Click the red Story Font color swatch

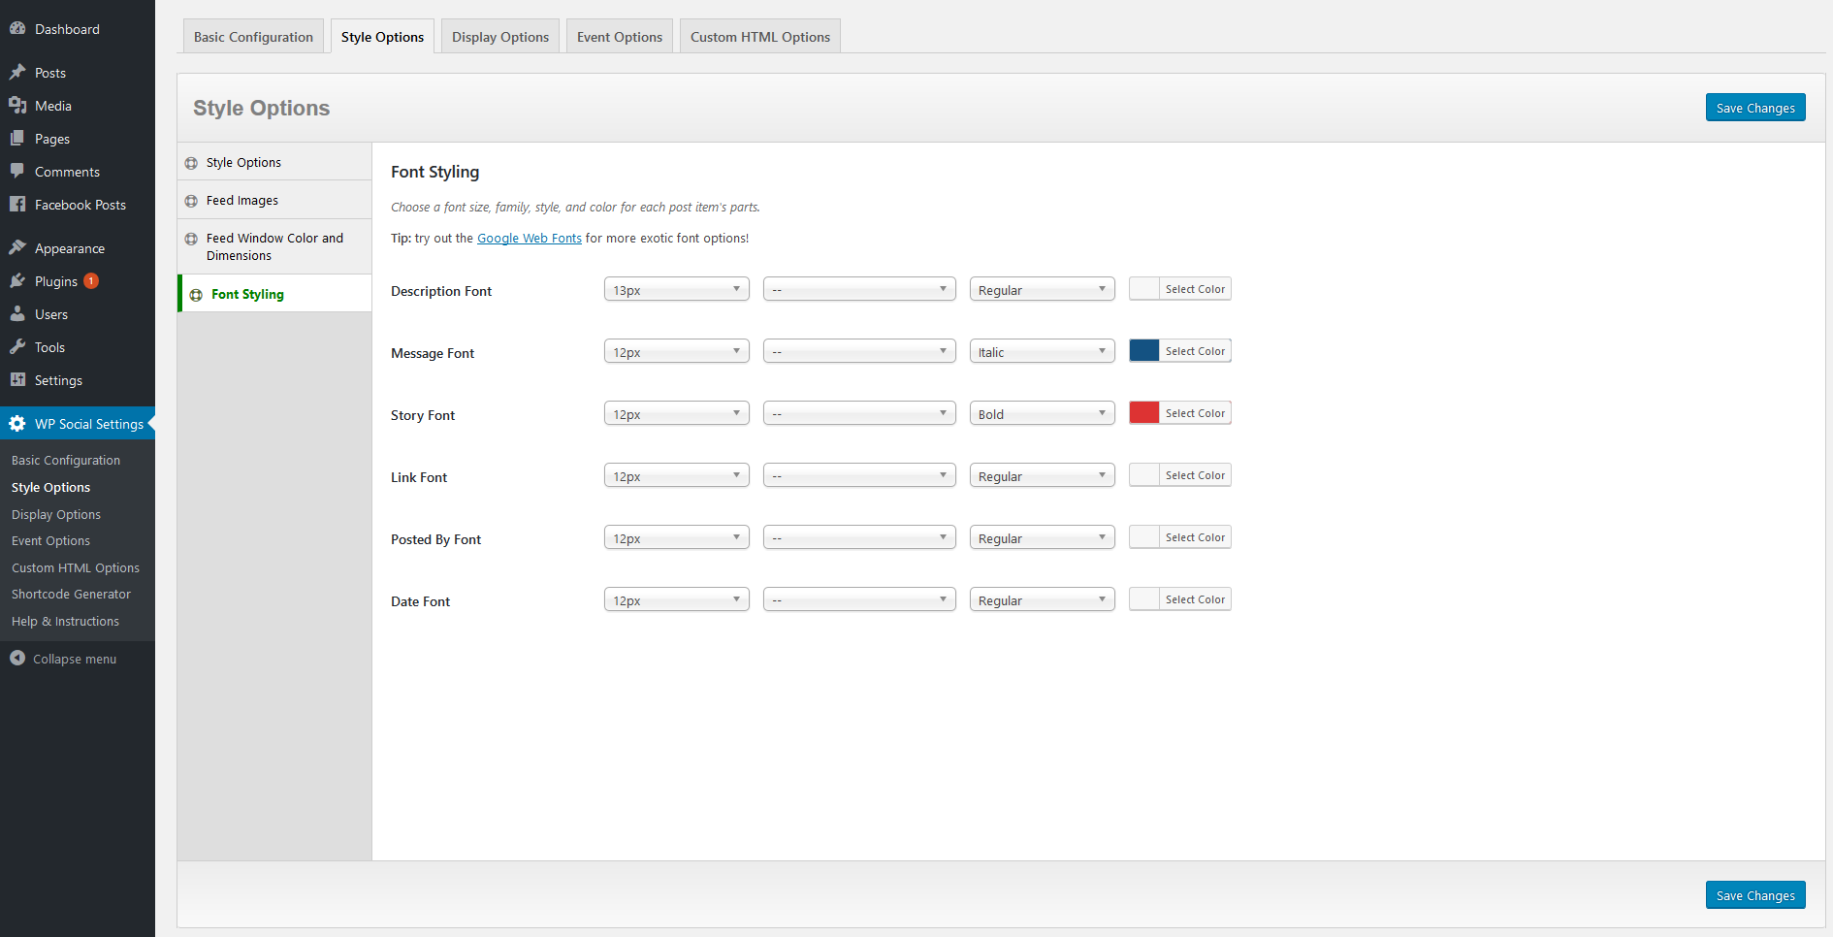click(1144, 413)
